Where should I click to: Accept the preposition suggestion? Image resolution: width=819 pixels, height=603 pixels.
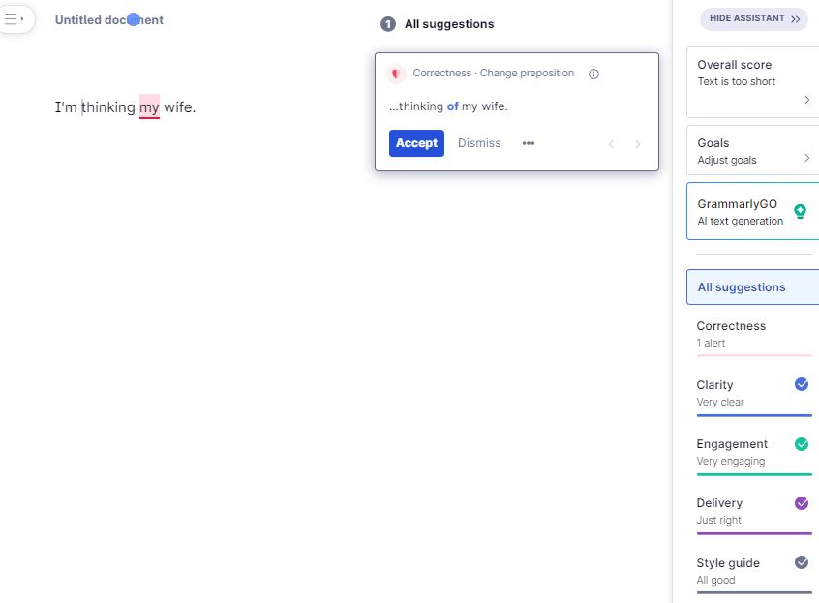(x=416, y=143)
